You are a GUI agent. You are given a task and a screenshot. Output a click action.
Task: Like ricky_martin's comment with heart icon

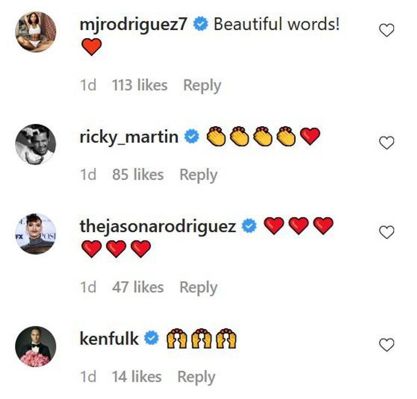click(386, 144)
